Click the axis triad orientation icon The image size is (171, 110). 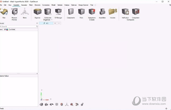[x=67, y=104]
